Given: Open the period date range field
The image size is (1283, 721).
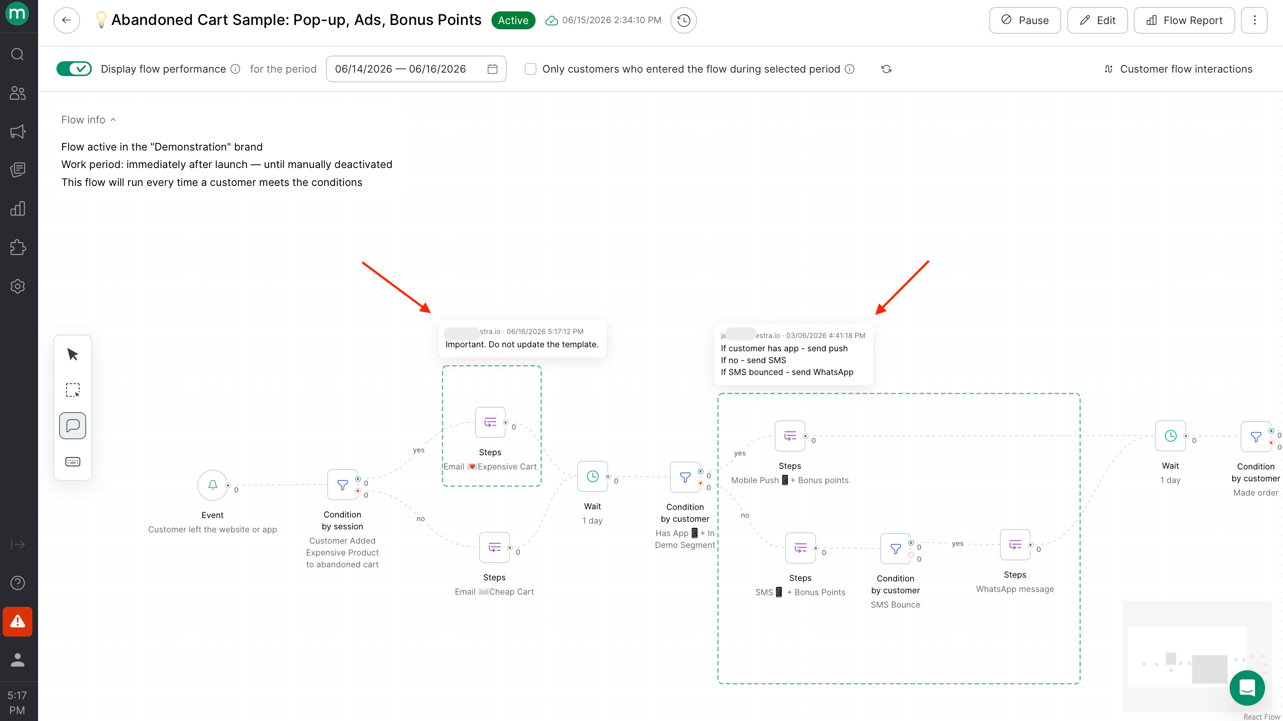Looking at the screenshot, I should tap(416, 69).
